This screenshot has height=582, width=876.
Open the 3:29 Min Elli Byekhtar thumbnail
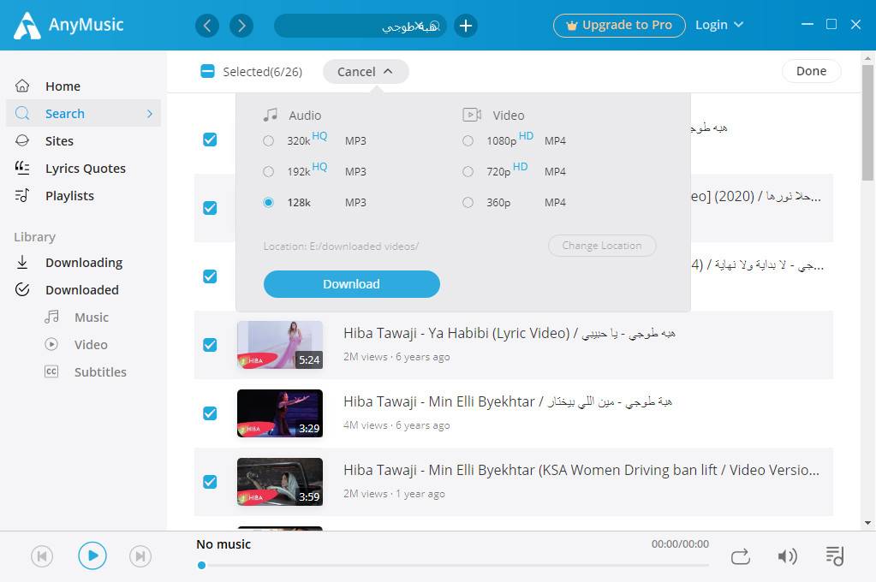[x=280, y=413]
